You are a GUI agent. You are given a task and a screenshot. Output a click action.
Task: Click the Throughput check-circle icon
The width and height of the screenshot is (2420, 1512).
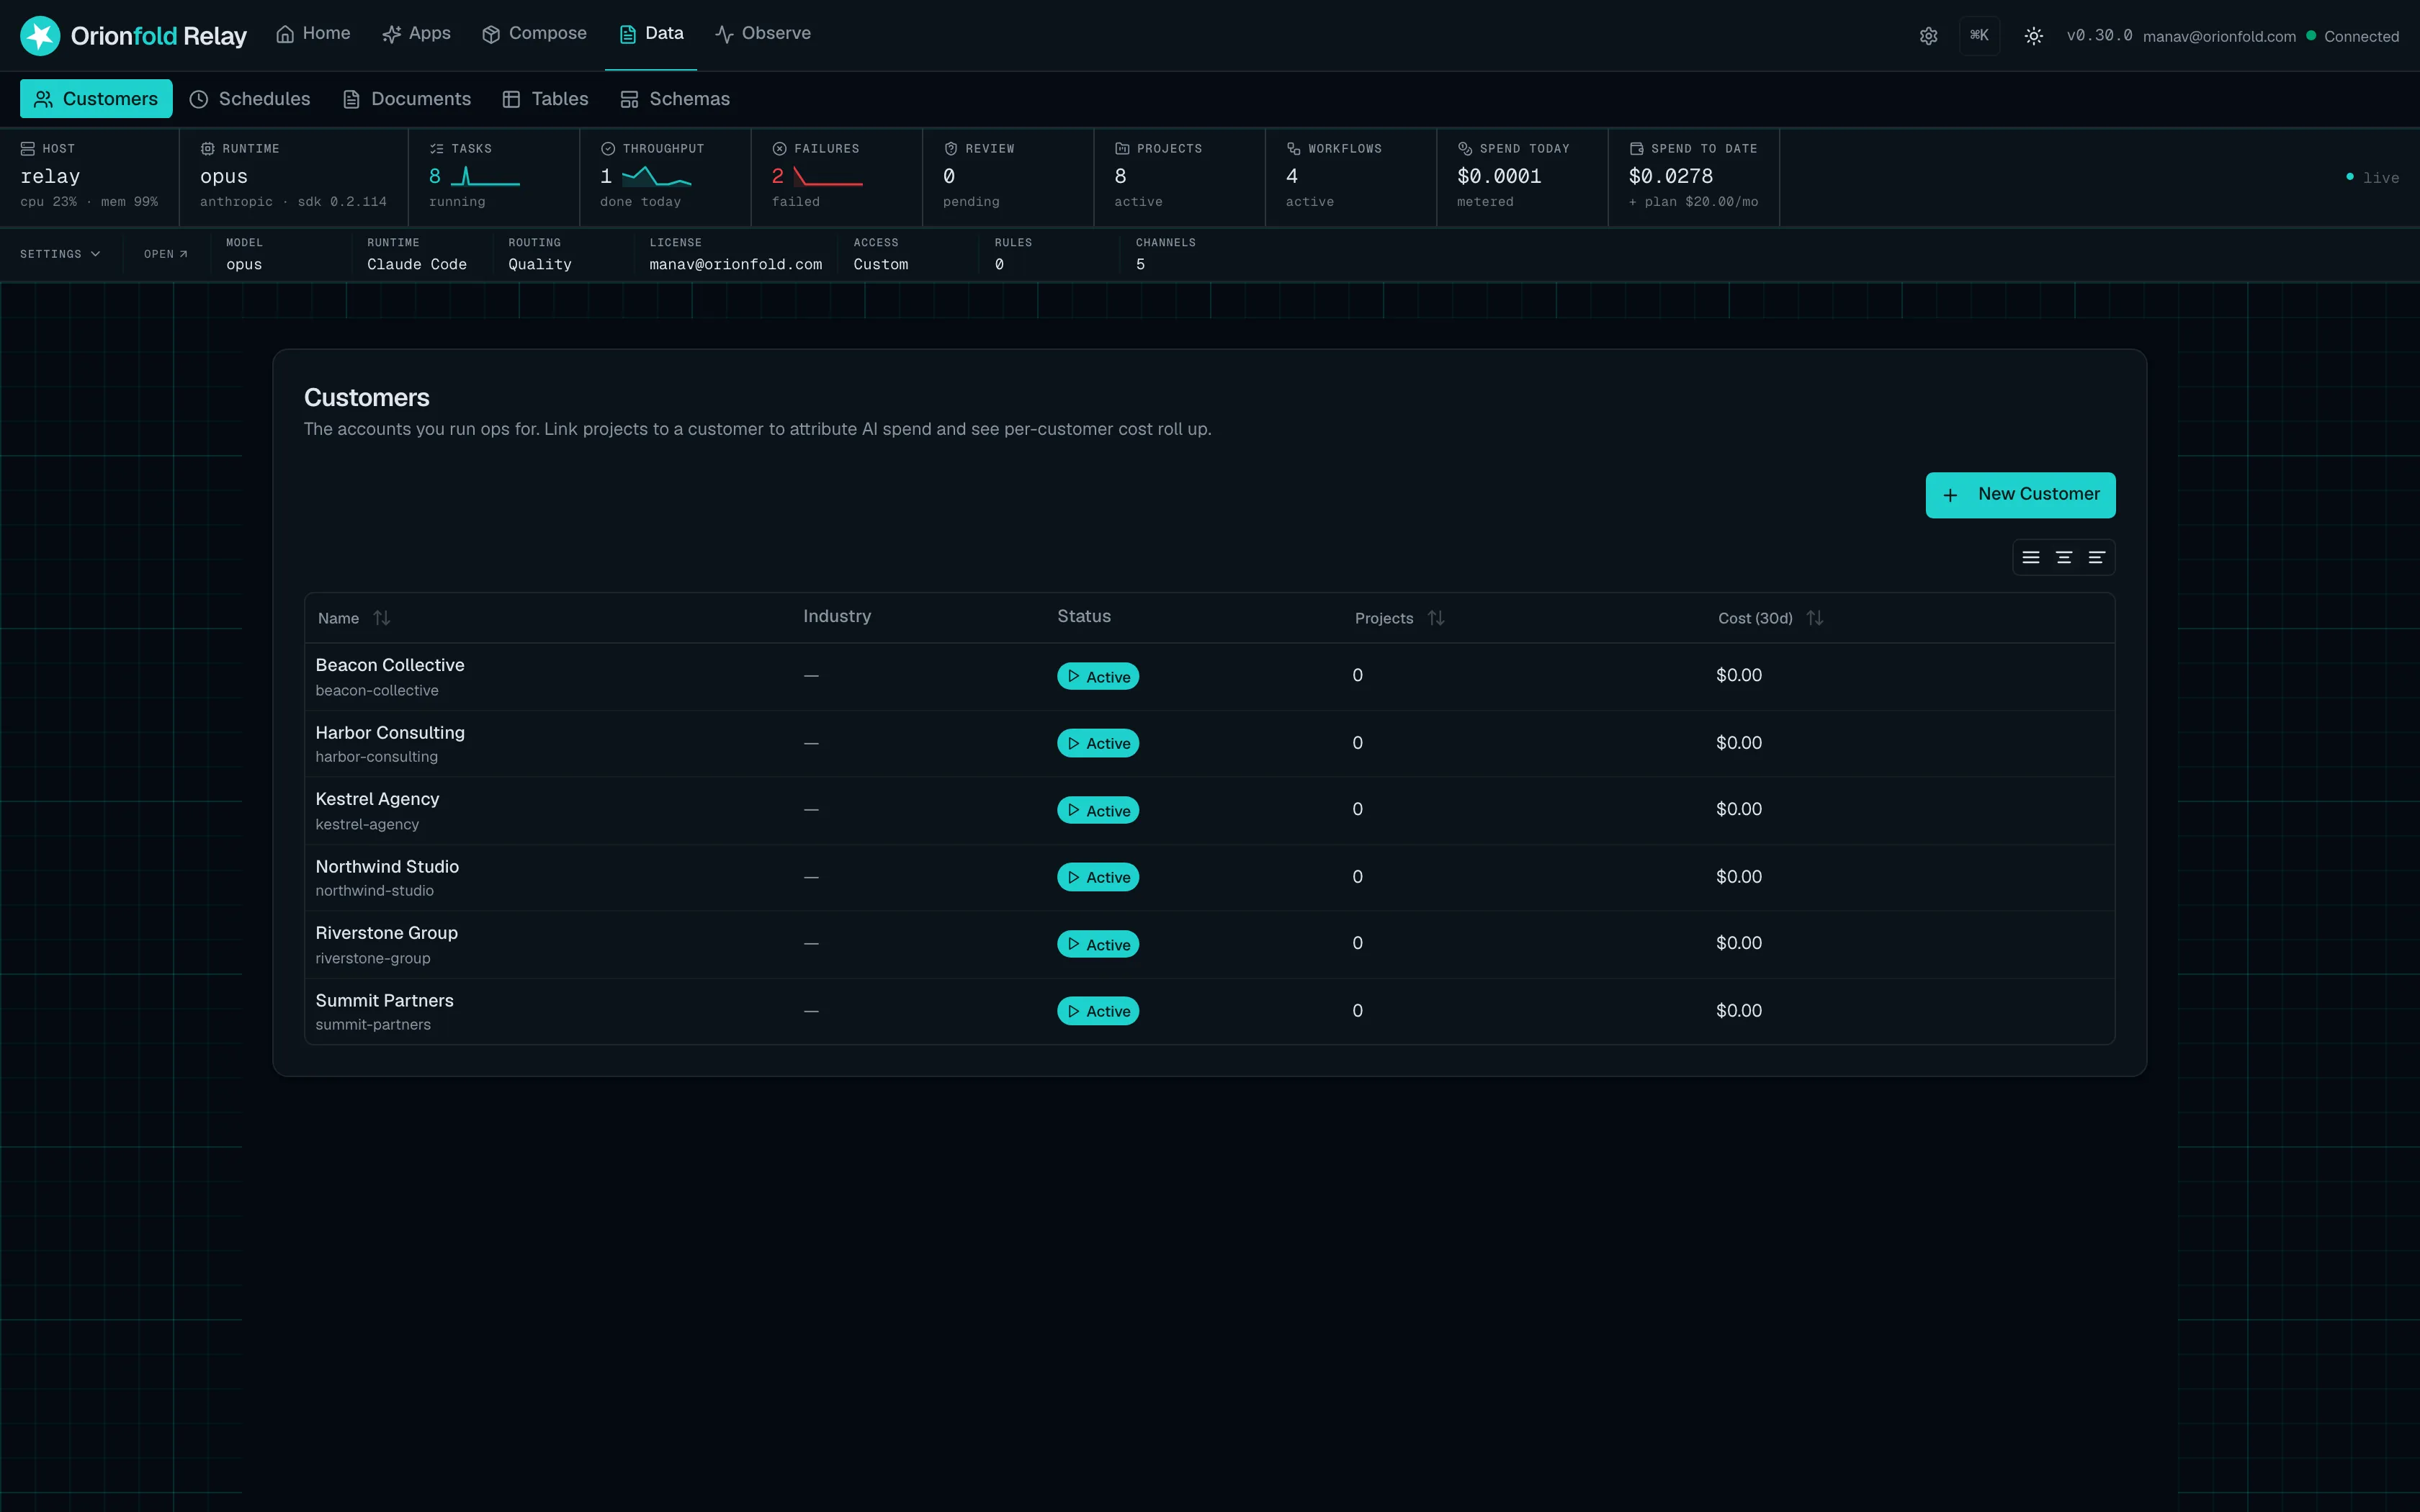[x=608, y=148]
